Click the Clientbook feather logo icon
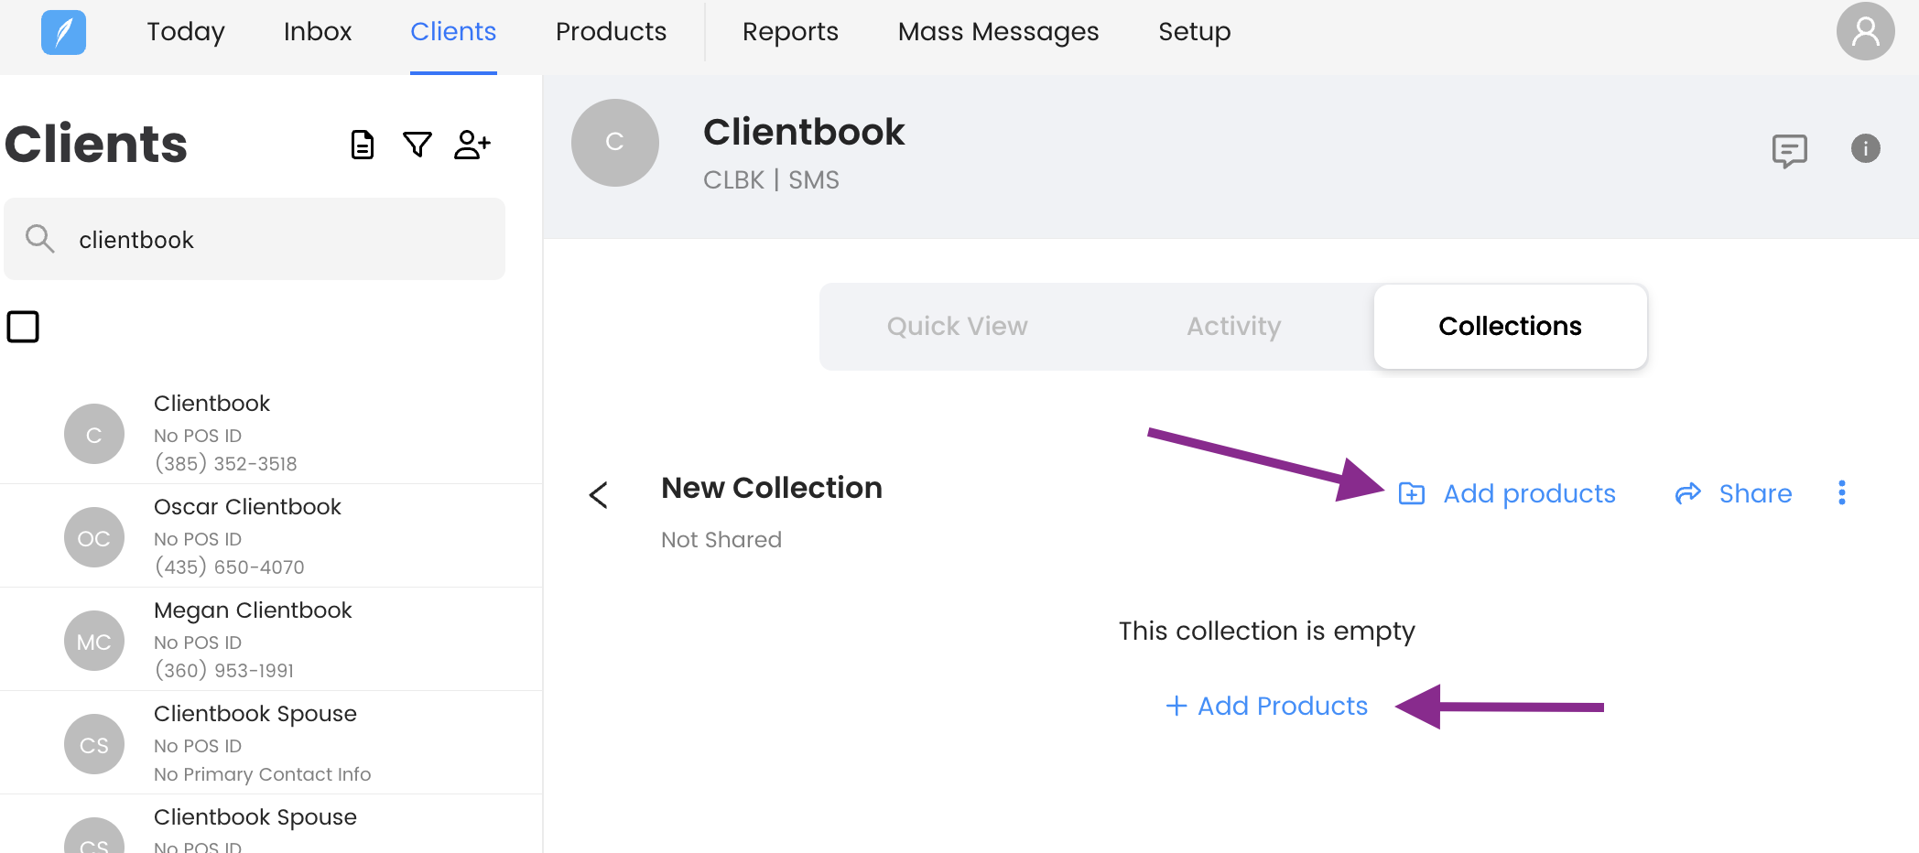1919x853 pixels. 63,32
